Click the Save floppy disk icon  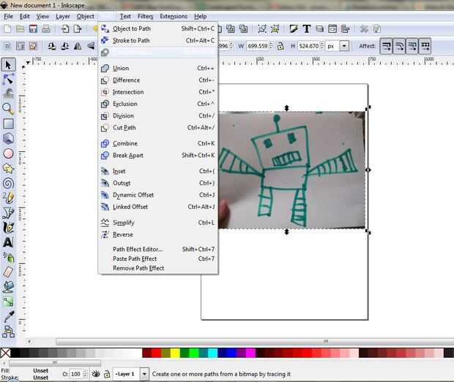[x=33, y=29]
